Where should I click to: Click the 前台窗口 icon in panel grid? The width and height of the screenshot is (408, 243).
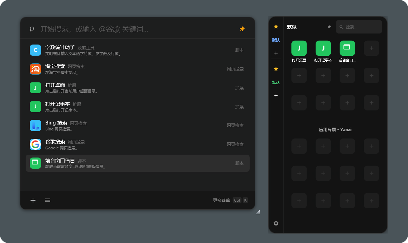(x=347, y=48)
